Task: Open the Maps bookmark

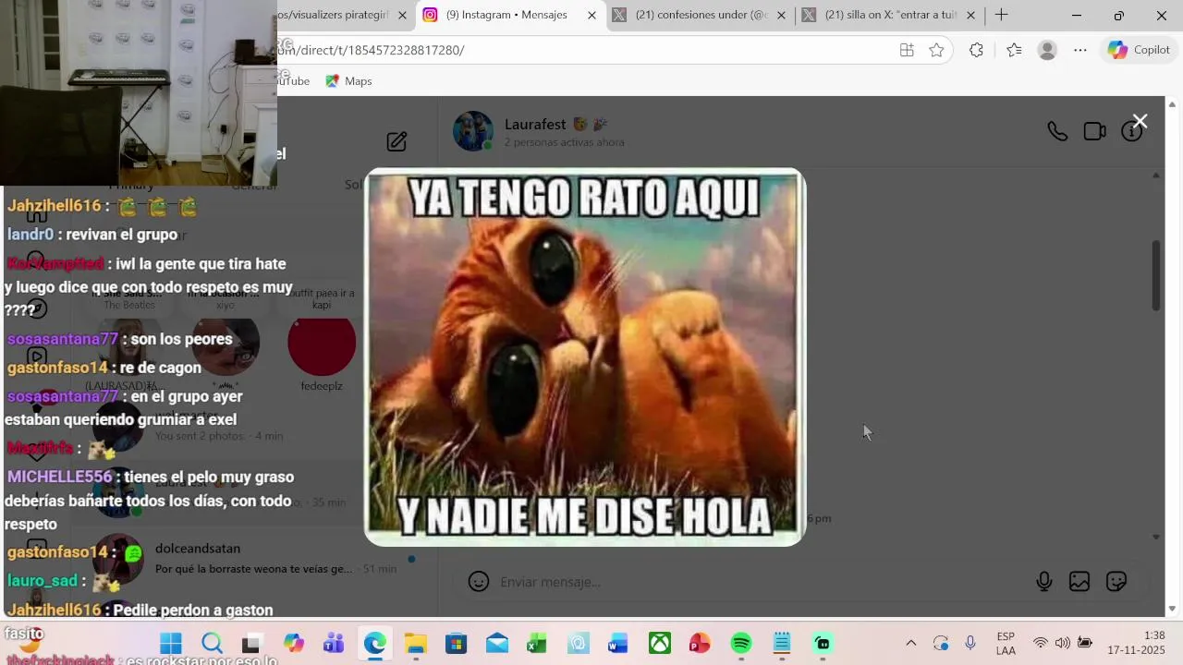Action: pos(348,81)
